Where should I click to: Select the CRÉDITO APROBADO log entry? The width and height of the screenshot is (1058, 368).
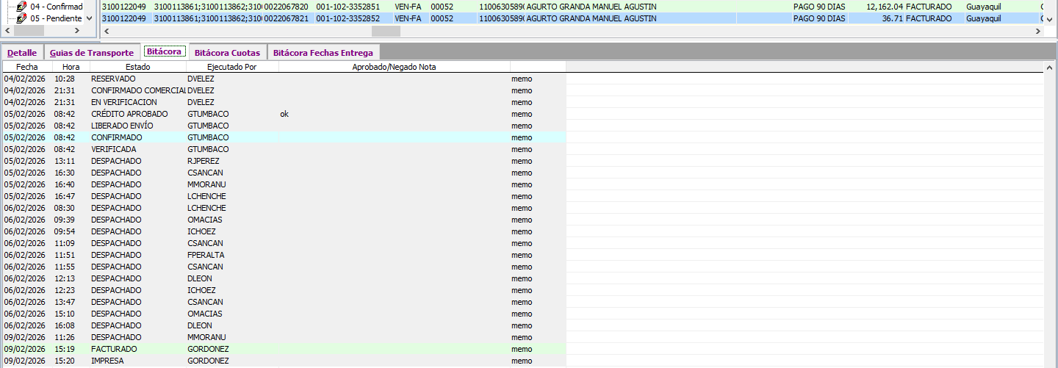click(129, 114)
